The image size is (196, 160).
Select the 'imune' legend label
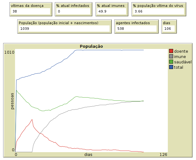180,56
